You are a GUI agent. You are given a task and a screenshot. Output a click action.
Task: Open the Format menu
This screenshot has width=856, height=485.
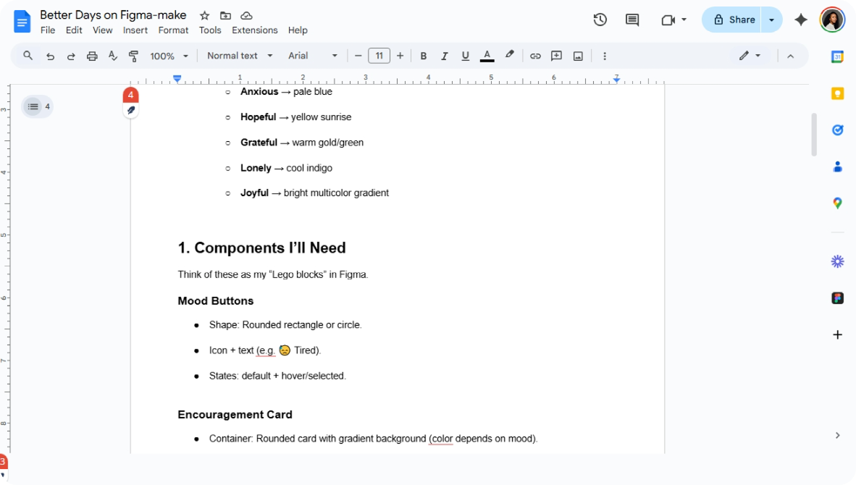pos(173,30)
